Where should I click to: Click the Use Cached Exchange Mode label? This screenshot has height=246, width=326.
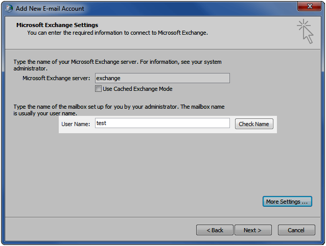(137, 89)
